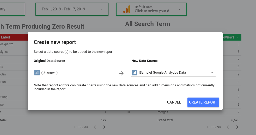Click the All Search Term heading

coord(148,24)
